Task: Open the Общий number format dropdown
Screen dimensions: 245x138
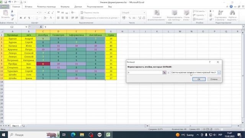Action: click(x=144, y=13)
